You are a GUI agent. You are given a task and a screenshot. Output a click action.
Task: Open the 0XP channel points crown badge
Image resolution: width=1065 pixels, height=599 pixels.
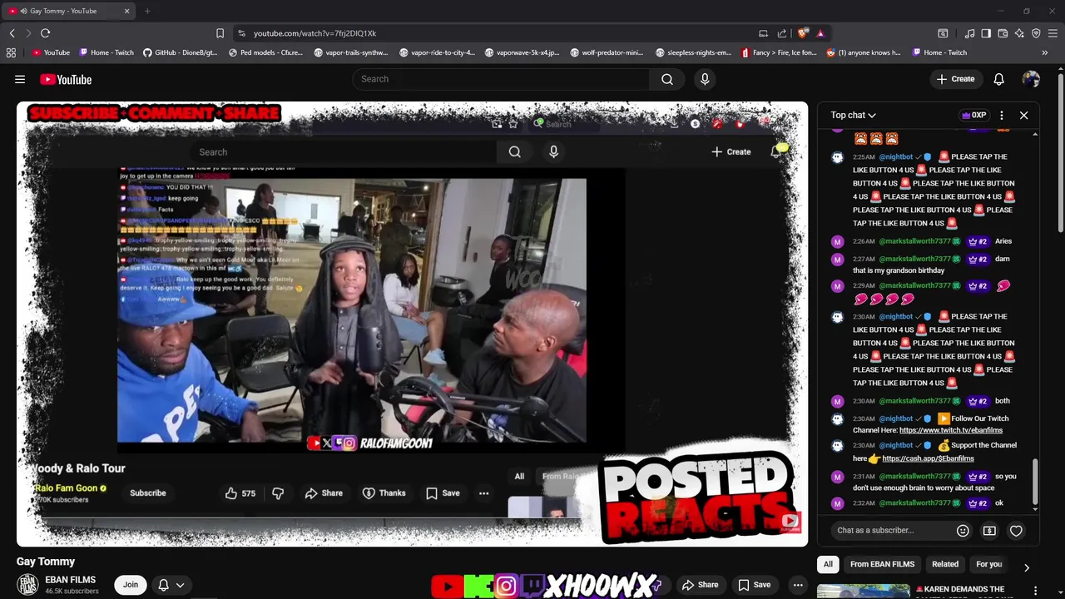click(x=973, y=115)
